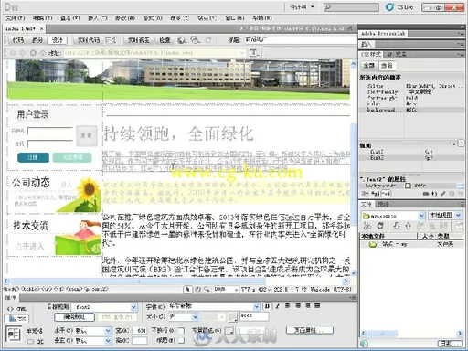Viewport: 468px width, 351px height.
Task: Click the Justify alignment icon
Action: pos(317,305)
